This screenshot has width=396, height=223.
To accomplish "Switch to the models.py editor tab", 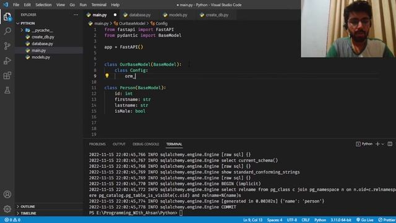I will click(x=178, y=15).
